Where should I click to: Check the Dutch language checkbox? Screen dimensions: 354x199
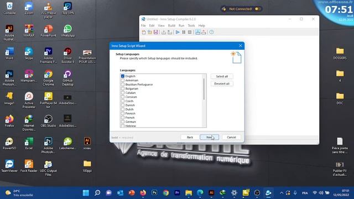tap(123, 109)
